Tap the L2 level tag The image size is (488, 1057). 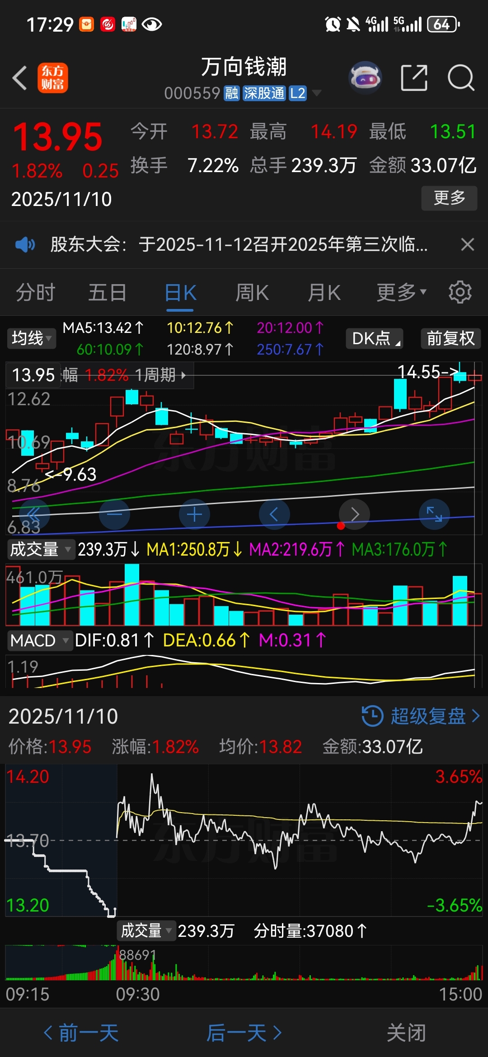tap(297, 93)
